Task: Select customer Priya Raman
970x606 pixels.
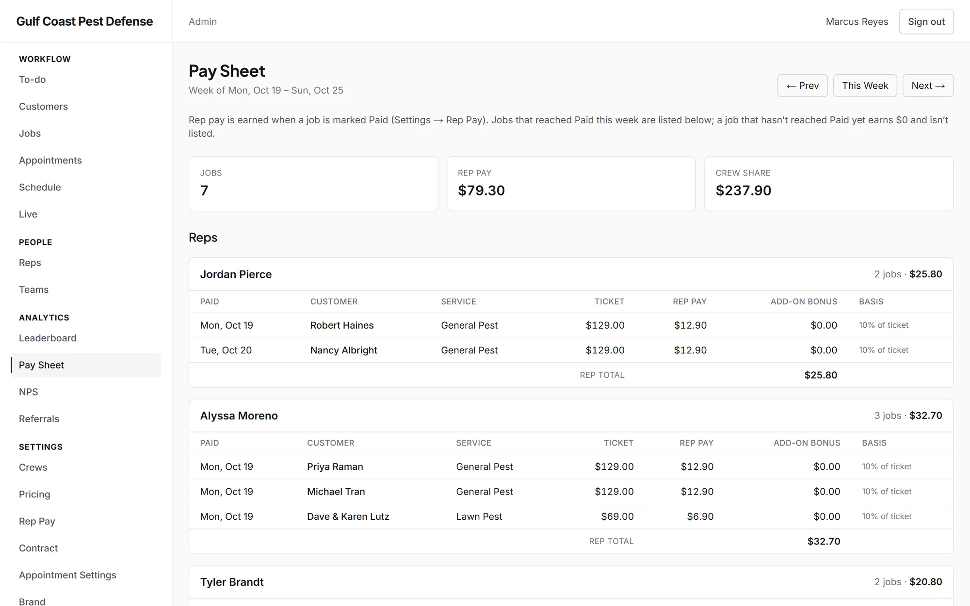Action: click(335, 467)
